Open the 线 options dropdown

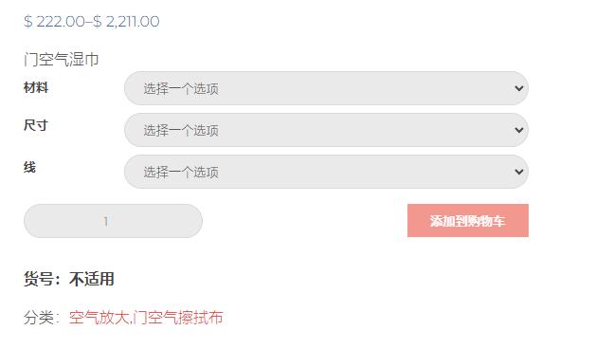point(326,172)
